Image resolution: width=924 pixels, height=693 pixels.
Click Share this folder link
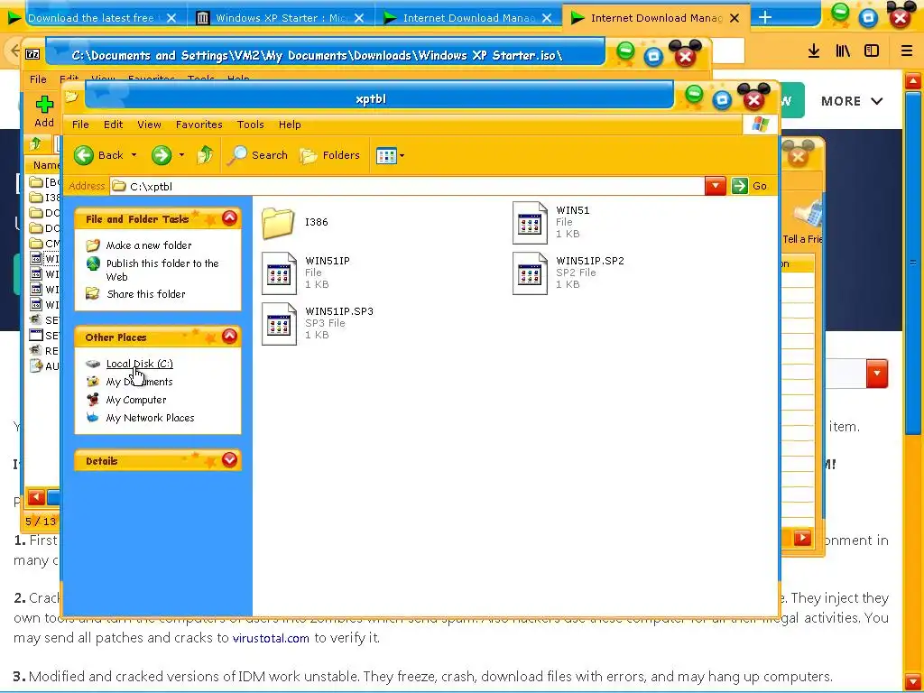point(145,294)
